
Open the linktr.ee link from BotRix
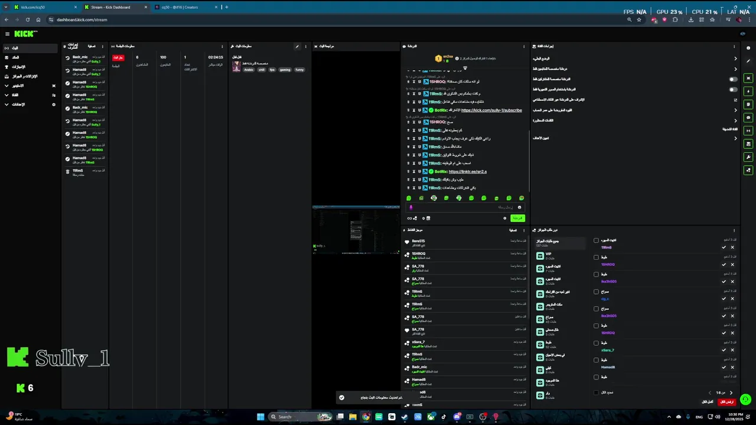pos(468,171)
